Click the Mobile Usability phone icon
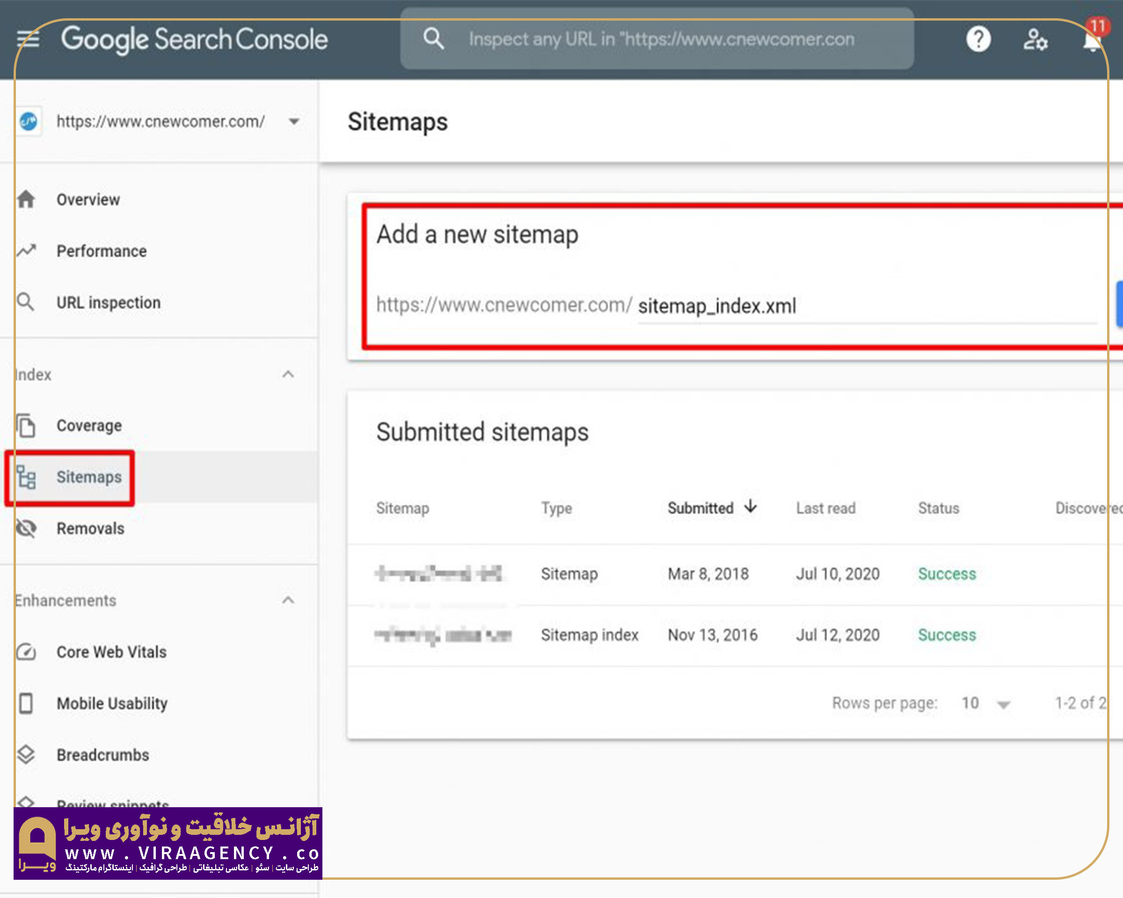This screenshot has width=1123, height=898. click(26, 703)
